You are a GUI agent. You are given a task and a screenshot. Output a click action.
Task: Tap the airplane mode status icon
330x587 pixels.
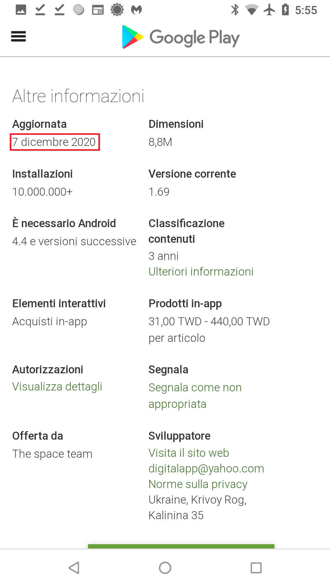point(269,10)
